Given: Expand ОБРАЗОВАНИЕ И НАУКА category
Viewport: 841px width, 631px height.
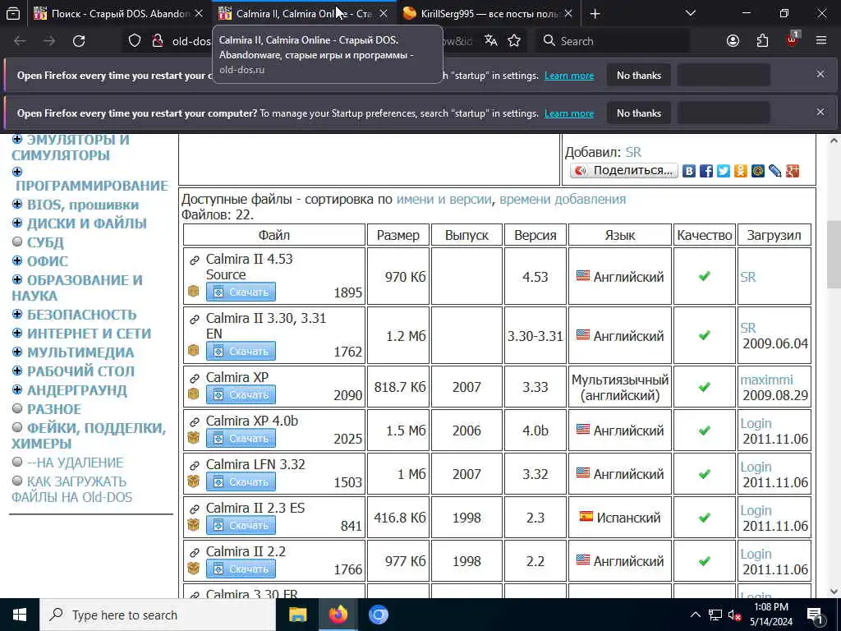Looking at the screenshot, I should pyautogui.click(x=17, y=279).
